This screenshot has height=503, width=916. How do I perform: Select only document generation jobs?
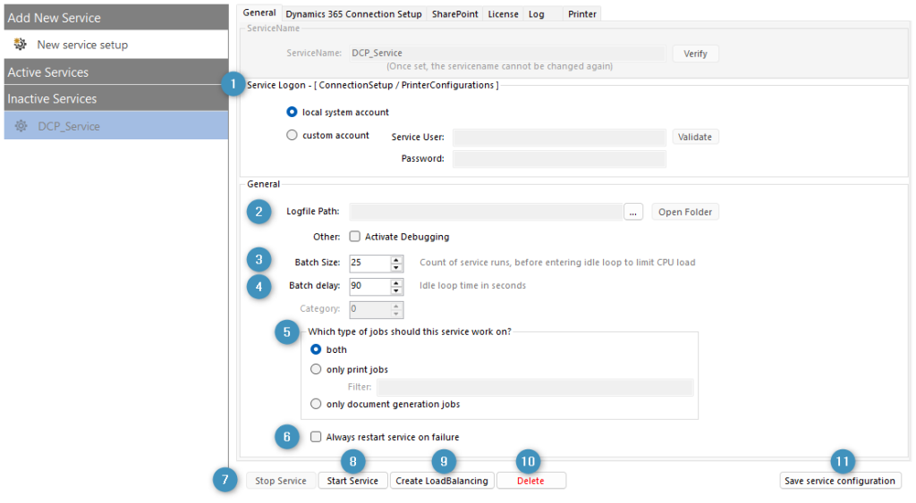pos(316,404)
